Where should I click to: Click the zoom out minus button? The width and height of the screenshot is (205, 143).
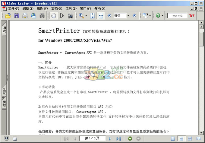pos(109,16)
